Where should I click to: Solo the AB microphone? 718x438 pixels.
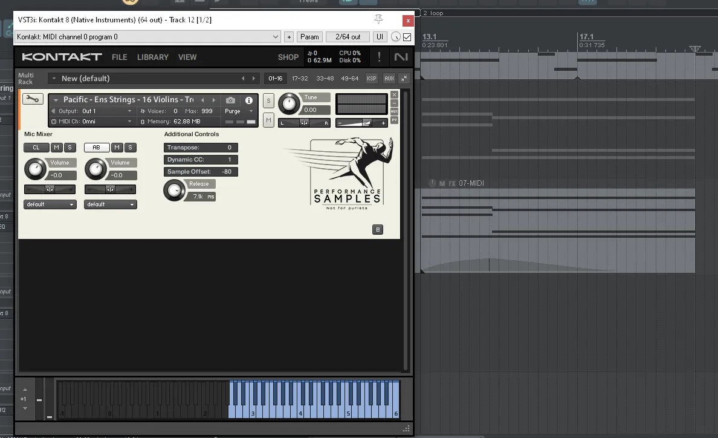point(130,148)
